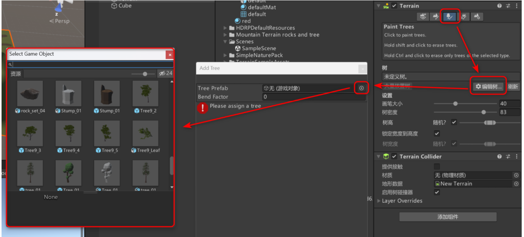524x237 pixels.
Task: Expand Layer Overrides section
Action: coord(379,201)
